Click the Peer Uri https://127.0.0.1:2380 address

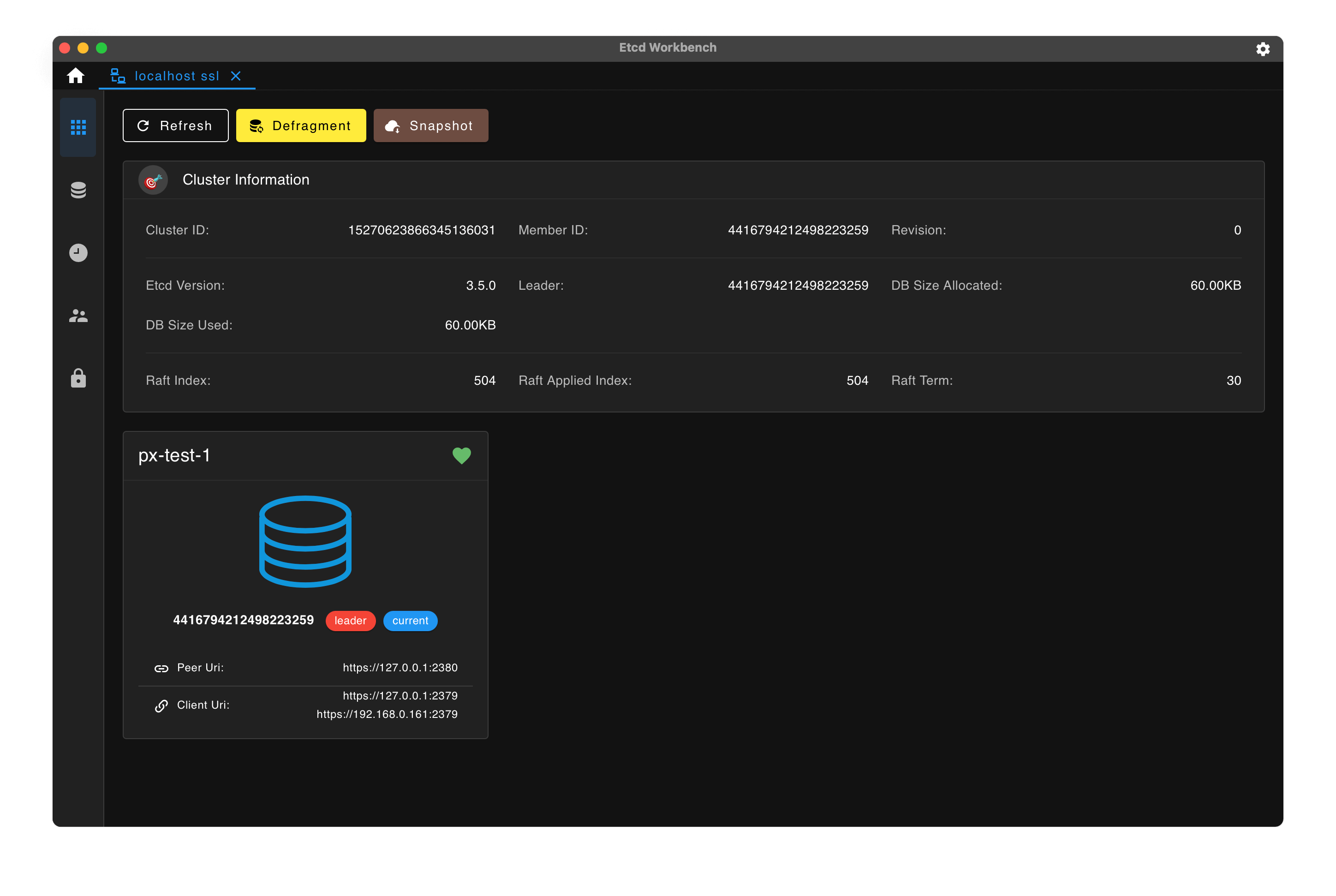point(400,668)
